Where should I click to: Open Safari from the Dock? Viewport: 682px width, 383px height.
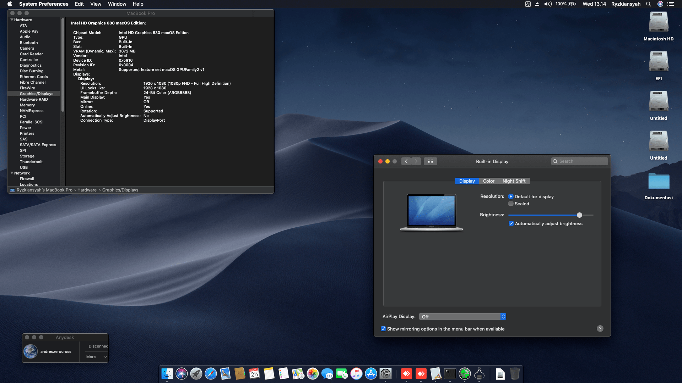tap(210, 374)
